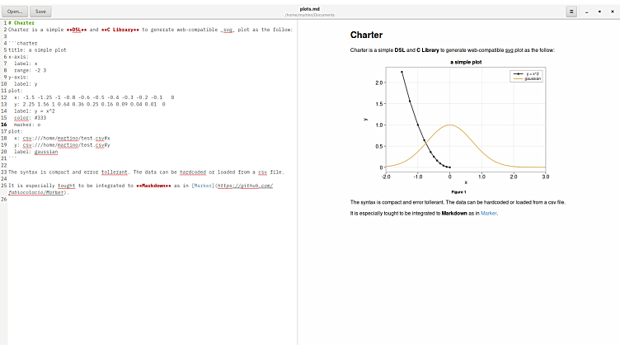620x349 pixels.
Task: Click the plot legend box in the preview
Action: tap(527, 76)
